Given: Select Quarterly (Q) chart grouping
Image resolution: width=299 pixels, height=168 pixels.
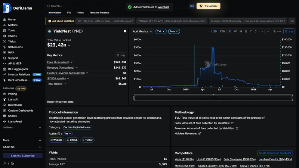Looking at the screenshot, I should click(246, 31).
